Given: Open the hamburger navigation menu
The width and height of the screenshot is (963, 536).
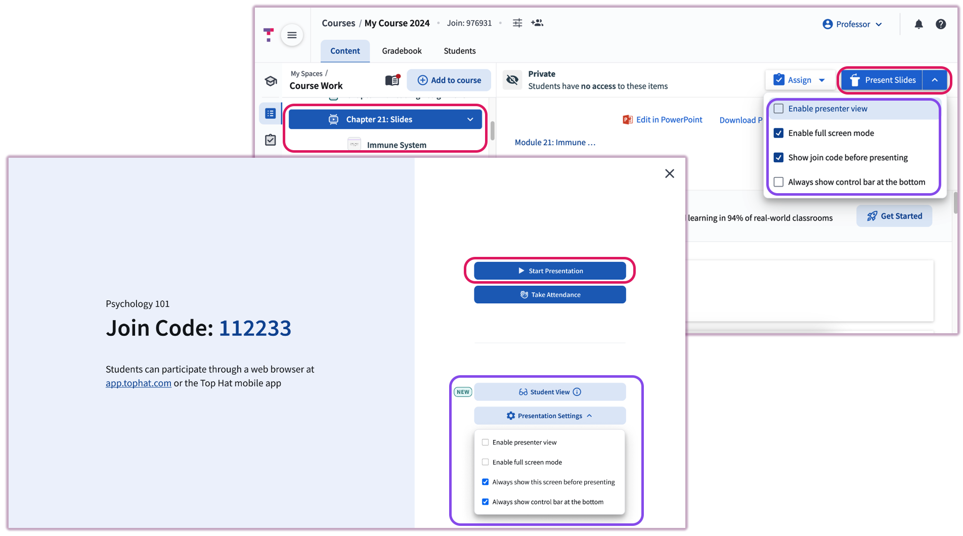Looking at the screenshot, I should coord(292,35).
